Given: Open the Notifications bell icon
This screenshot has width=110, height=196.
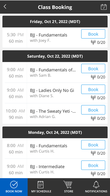Looking at the screenshot, I should (x=96, y=184).
